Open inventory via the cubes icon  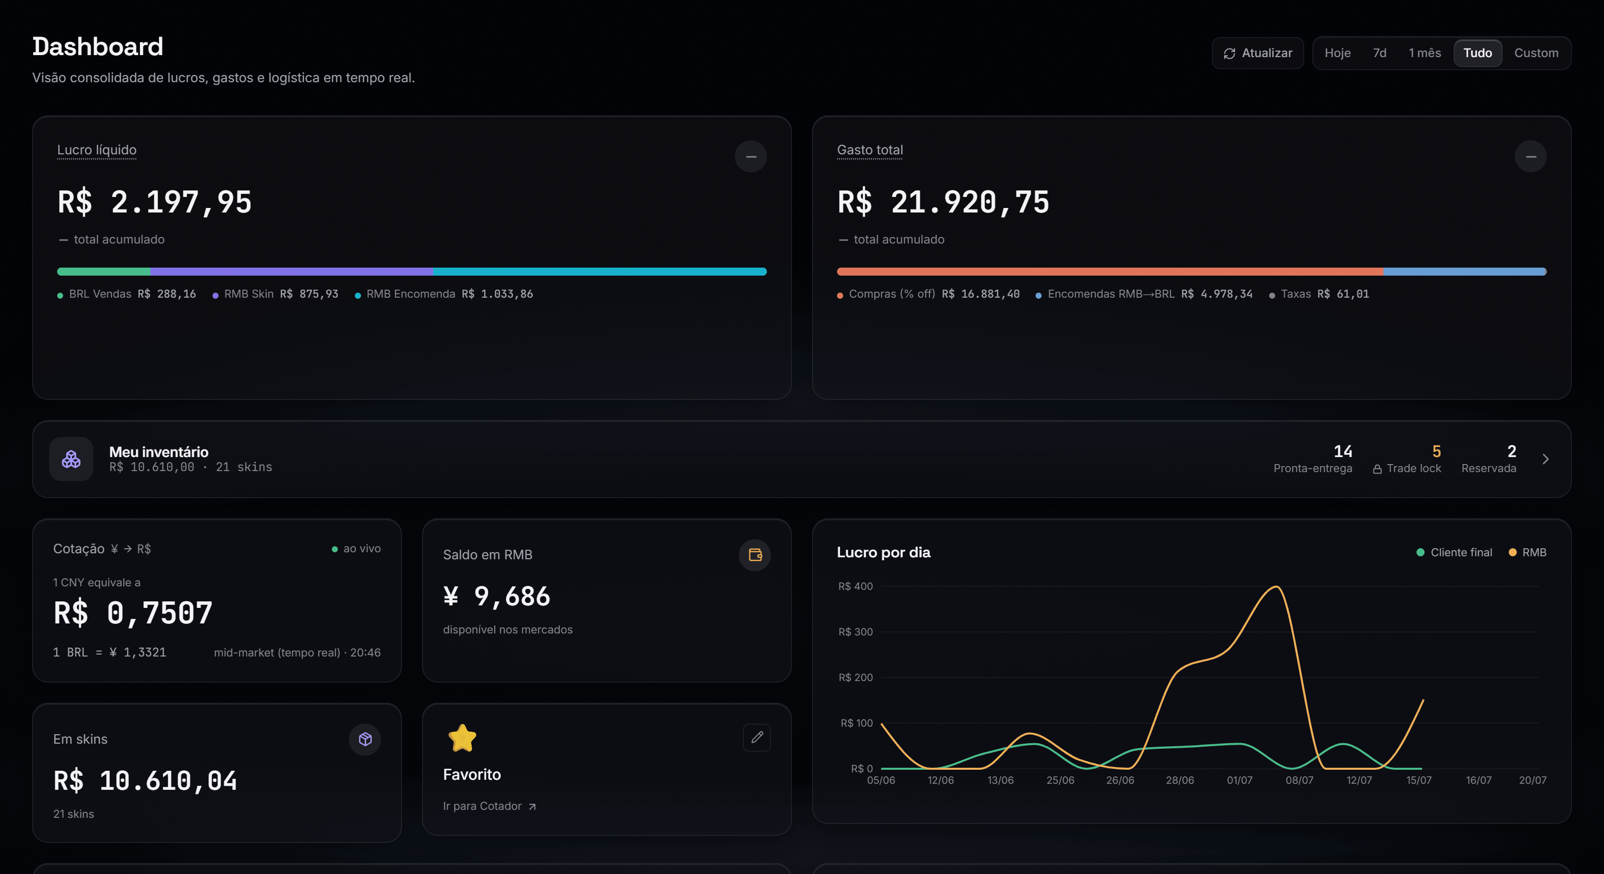click(71, 460)
